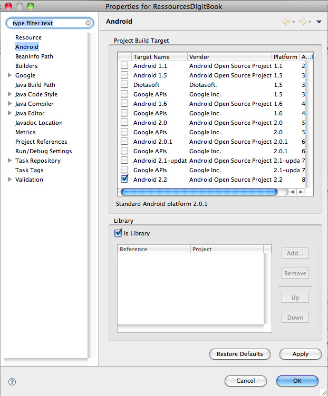
Task: Click the Apply button
Action: pyautogui.click(x=300, y=354)
